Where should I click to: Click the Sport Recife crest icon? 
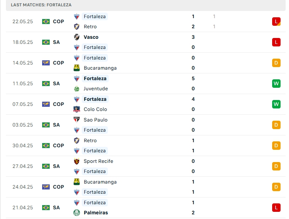(x=77, y=161)
